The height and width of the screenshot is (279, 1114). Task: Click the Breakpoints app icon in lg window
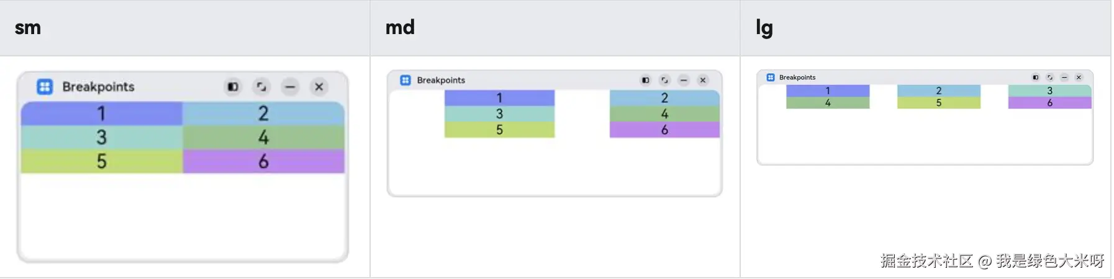click(771, 77)
